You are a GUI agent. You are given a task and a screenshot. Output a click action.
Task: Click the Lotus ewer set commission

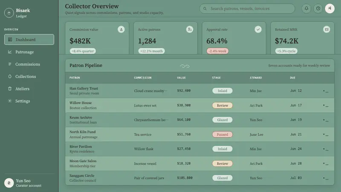145,105
